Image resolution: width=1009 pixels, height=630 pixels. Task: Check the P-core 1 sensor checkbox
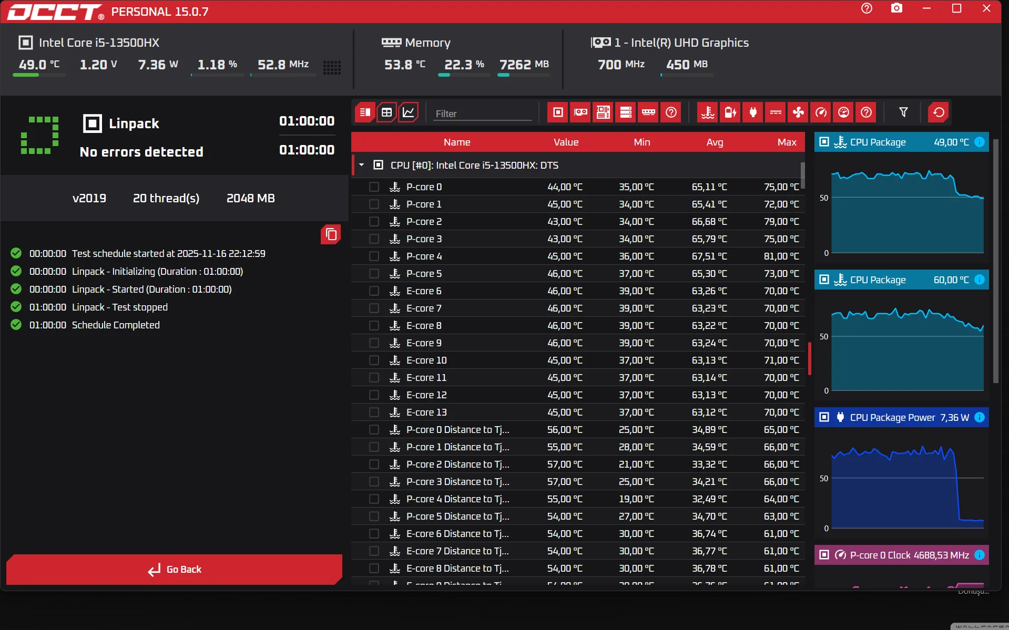coord(374,204)
